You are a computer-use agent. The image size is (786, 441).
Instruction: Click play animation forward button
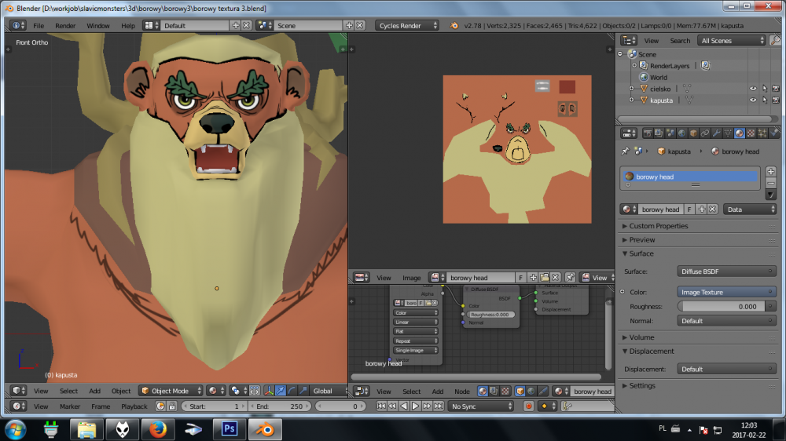415,406
